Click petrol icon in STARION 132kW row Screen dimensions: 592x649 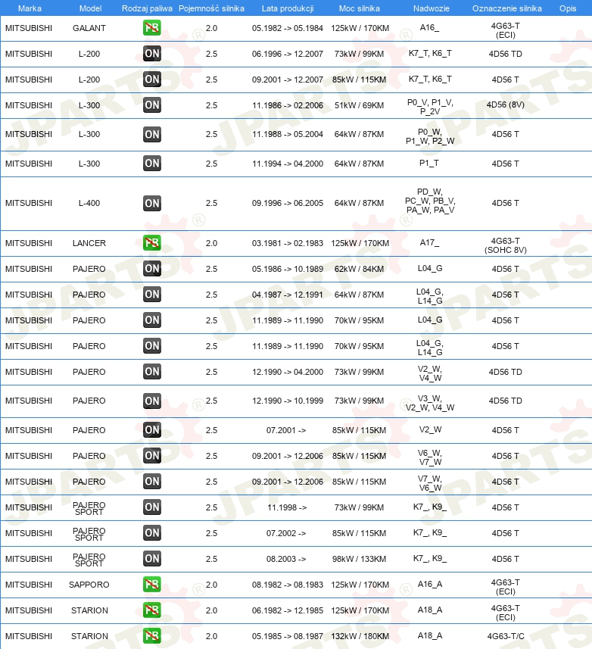point(152,636)
